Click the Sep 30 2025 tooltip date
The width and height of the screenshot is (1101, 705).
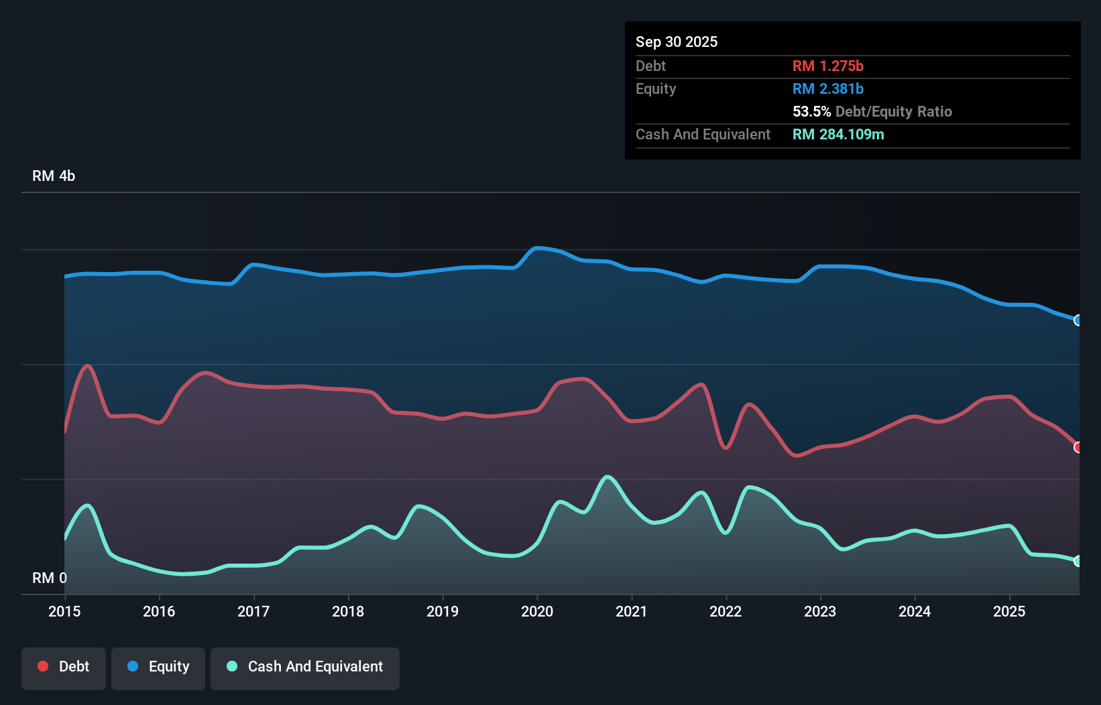click(677, 42)
